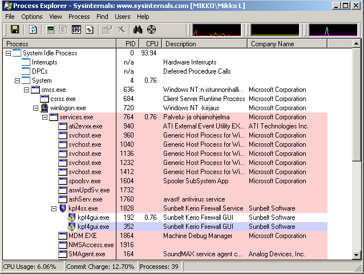This screenshot has height=274, width=364.
Task: Click 'avast! antivirus service' description
Action: coord(194,199)
